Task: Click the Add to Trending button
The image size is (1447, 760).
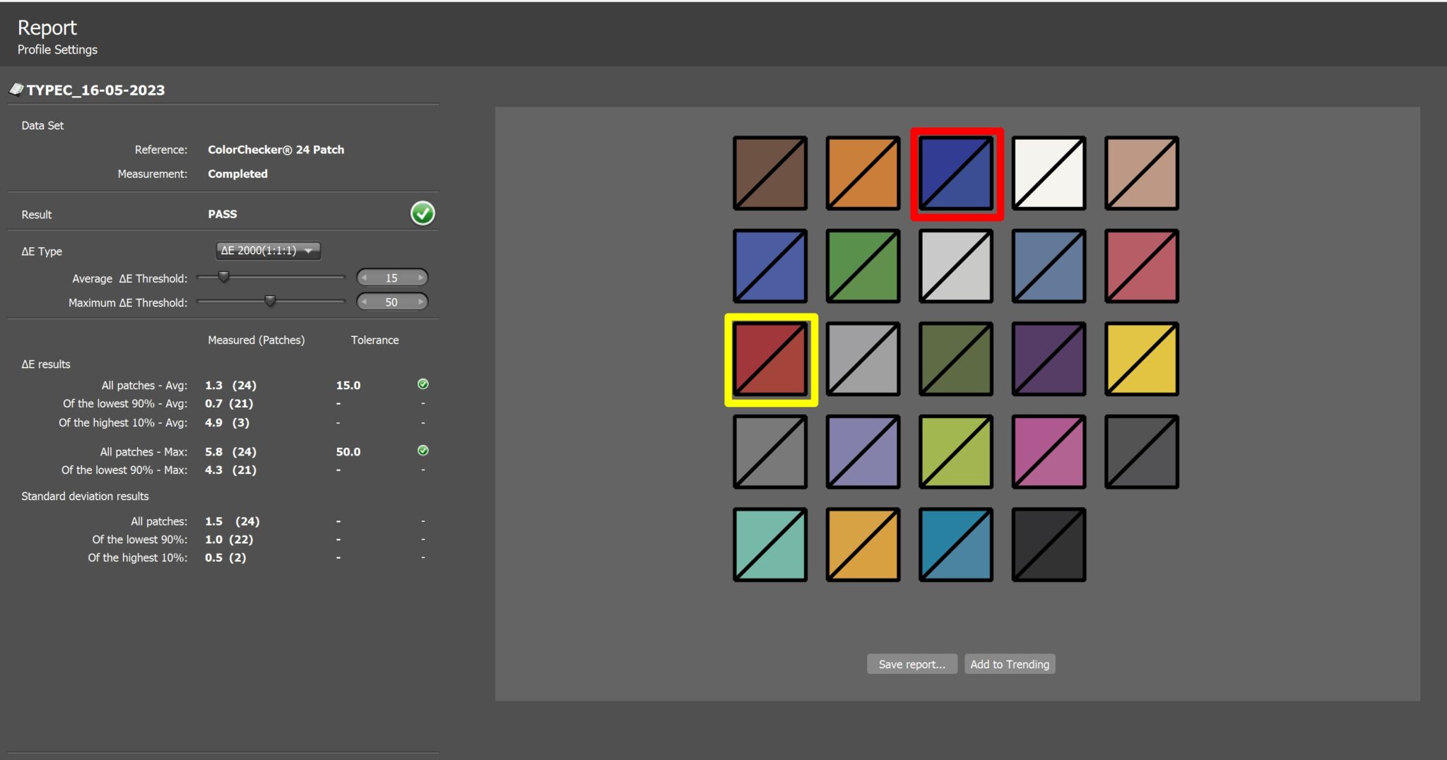Action: coord(1009,664)
